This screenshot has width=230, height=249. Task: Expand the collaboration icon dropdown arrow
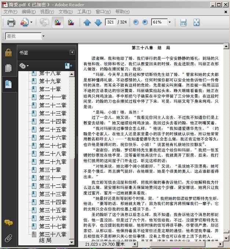click(31, 22)
